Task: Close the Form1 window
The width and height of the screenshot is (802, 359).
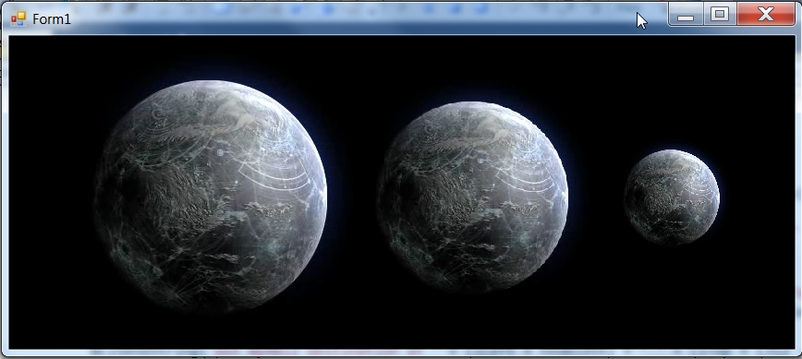Action: 766,14
